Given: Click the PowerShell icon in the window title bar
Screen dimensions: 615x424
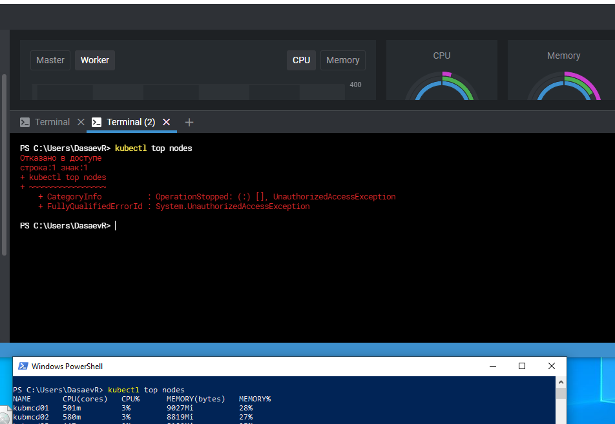Looking at the screenshot, I should click(24, 366).
